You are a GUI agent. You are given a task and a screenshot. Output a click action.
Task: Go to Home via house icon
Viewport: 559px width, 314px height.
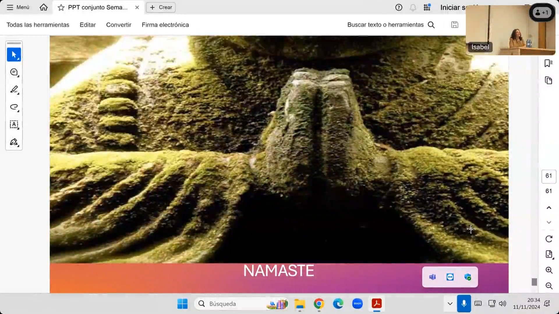[44, 7]
